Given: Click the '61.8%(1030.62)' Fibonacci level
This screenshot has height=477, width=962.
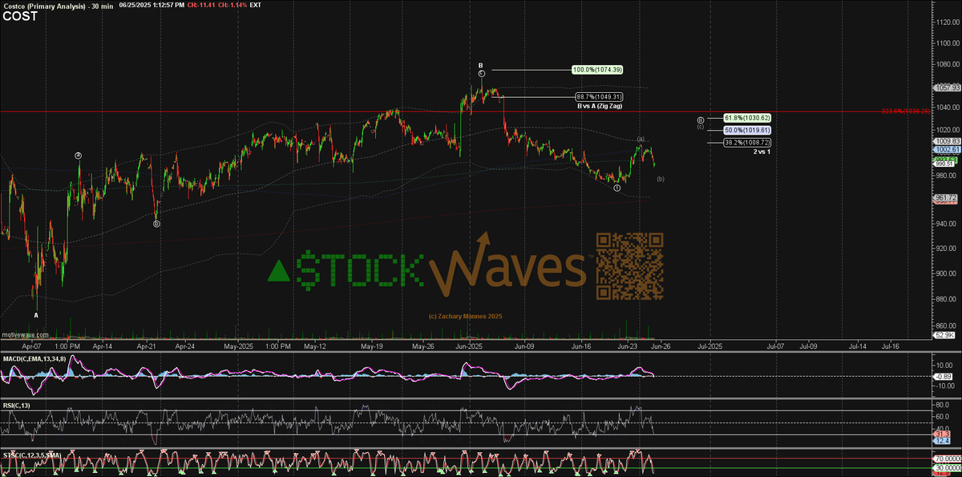Looking at the screenshot, I should click(746, 117).
